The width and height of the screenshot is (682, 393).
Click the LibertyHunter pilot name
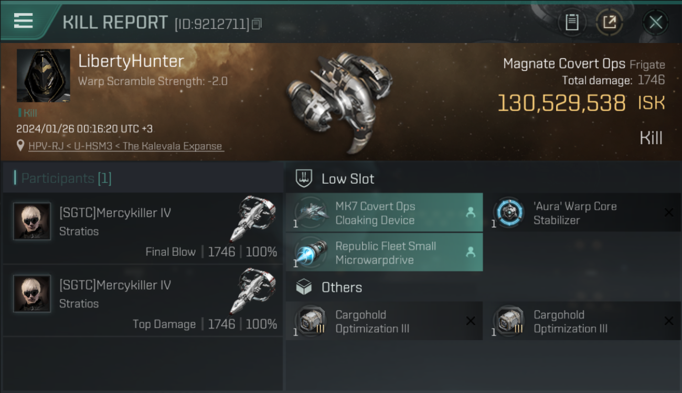tap(131, 61)
